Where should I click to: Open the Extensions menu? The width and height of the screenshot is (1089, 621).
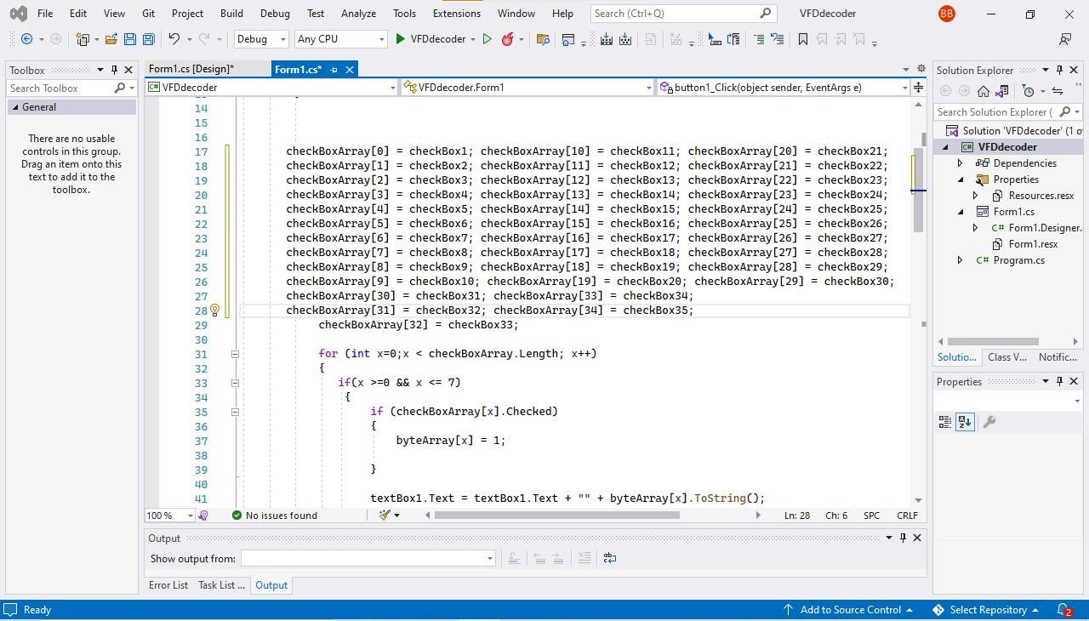[x=457, y=14]
